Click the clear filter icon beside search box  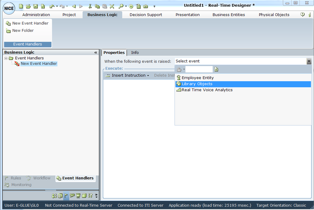(216, 69)
